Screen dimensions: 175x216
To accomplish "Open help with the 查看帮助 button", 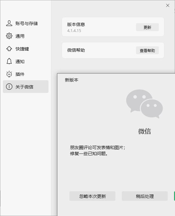I will 147,50.
